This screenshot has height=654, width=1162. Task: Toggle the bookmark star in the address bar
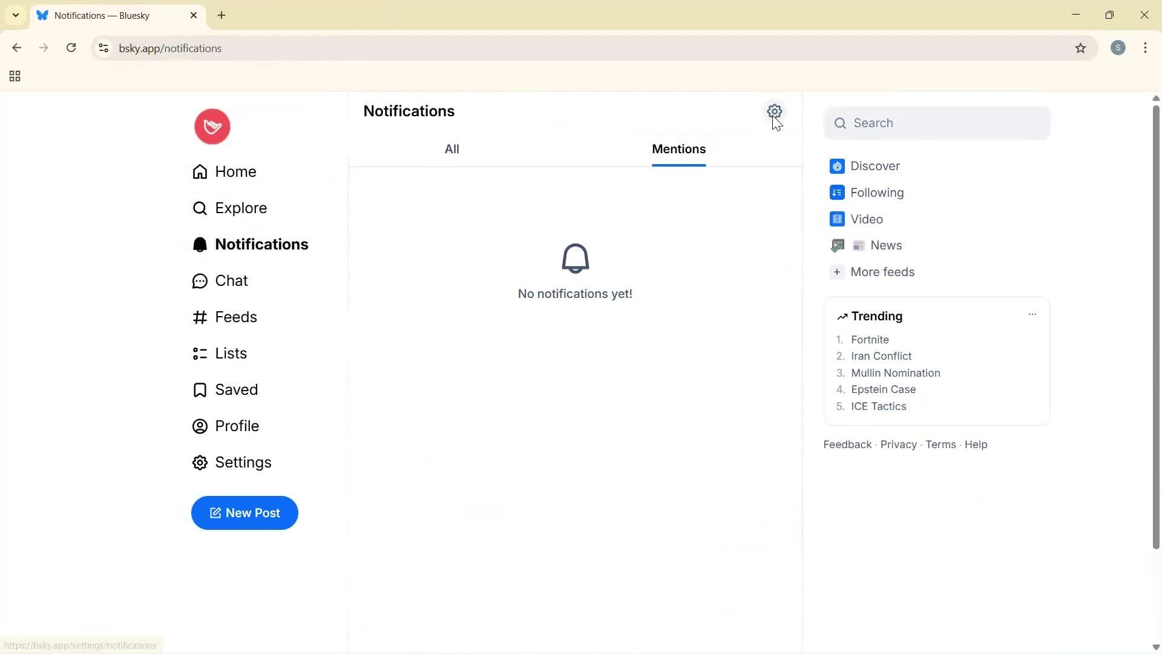pyautogui.click(x=1081, y=48)
